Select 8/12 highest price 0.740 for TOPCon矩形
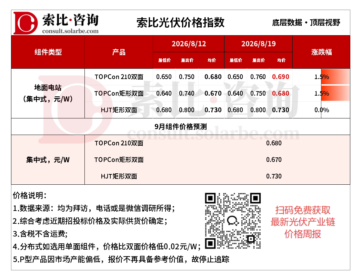This screenshot has width=361, height=280. coord(187,94)
